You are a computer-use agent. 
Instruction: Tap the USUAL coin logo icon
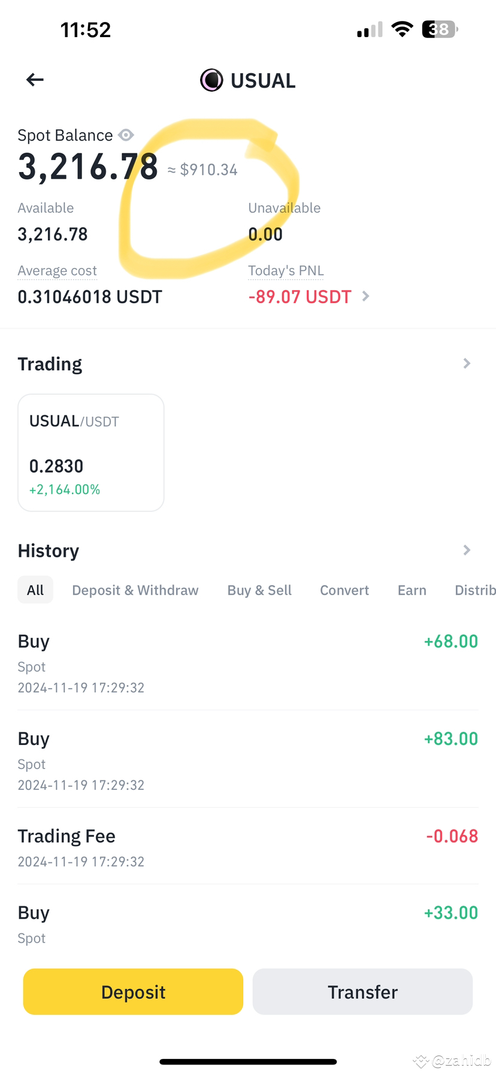click(211, 80)
